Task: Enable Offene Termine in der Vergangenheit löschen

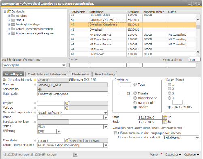Action: 115,133
